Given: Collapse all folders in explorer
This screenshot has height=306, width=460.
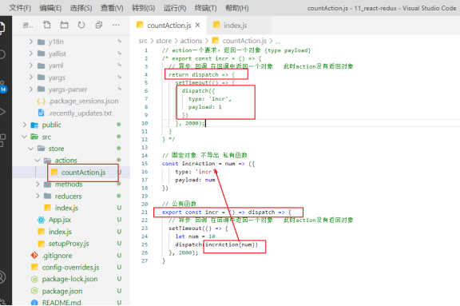Looking at the screenshot, I should [x=99, y=25].
